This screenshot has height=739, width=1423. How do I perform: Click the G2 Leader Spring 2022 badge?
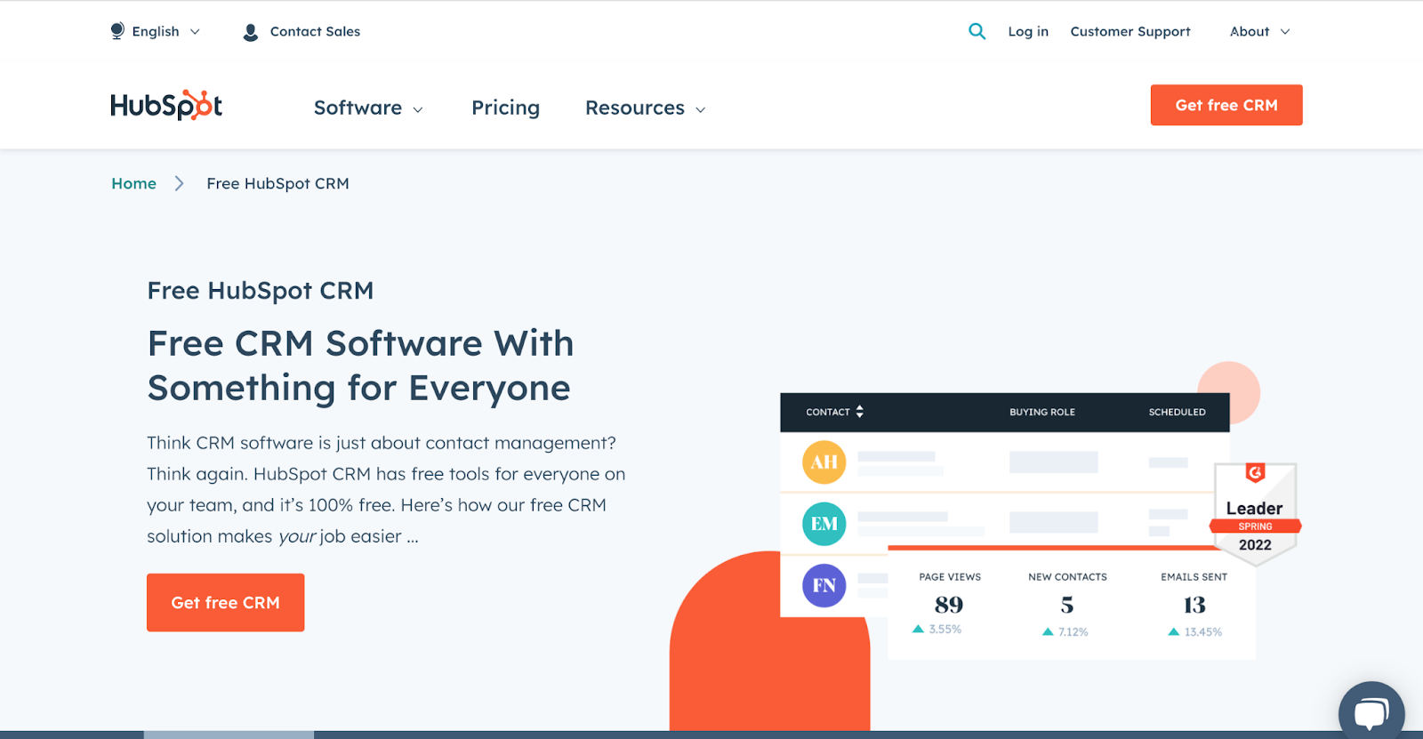coord(1255,513)
